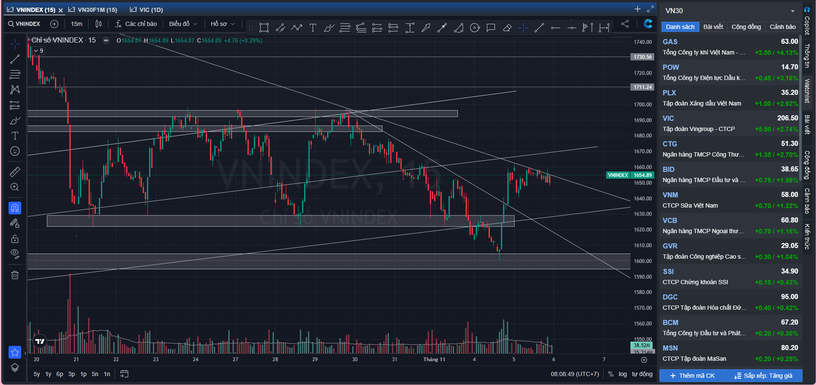
Task: Set chart range to 6p
Action: coord(60,374)
